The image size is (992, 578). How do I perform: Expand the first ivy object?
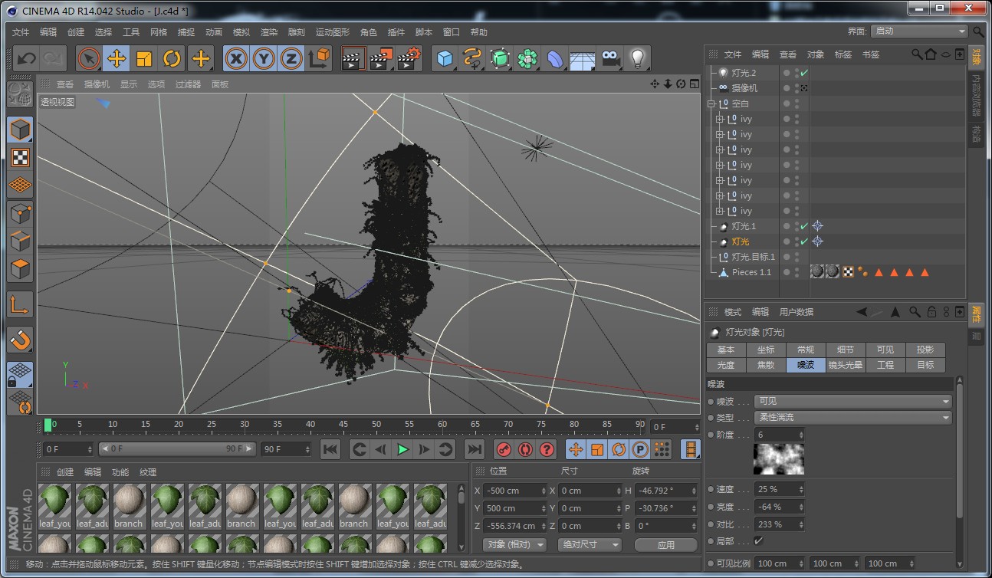tap(719, 119)
